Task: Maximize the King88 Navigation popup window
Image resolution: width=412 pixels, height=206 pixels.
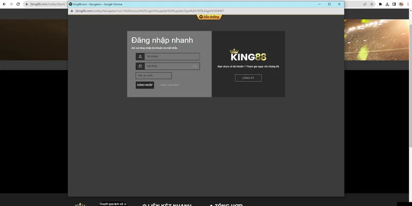Action: [x=329, y=4]
